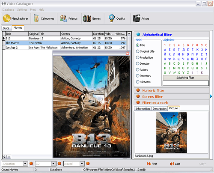The width and height of the screenshot is (214, 173).
Task: Switch to the Picture tab
Action: click(x=174, y=108)
